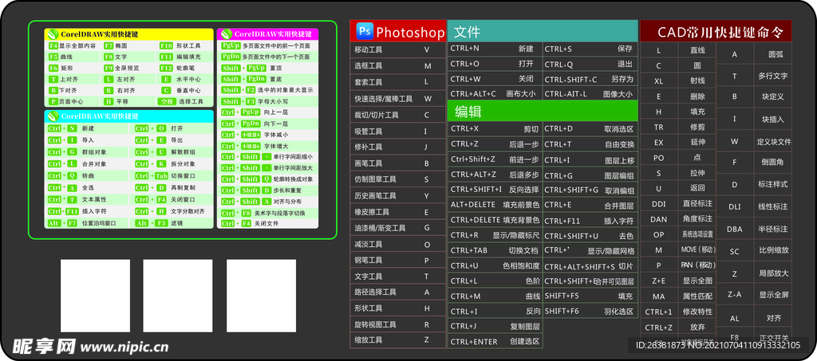Click the F6 key badge beside 矩形
Screen dimensions: 817x361
click(x=53, y=69)
